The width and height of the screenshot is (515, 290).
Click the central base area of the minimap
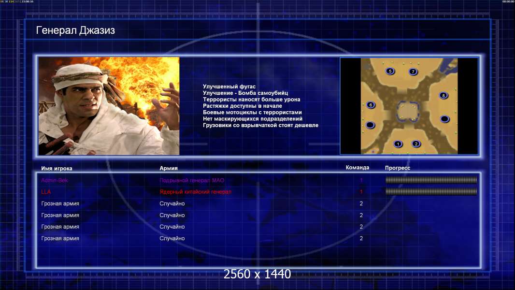pos(408,112)
